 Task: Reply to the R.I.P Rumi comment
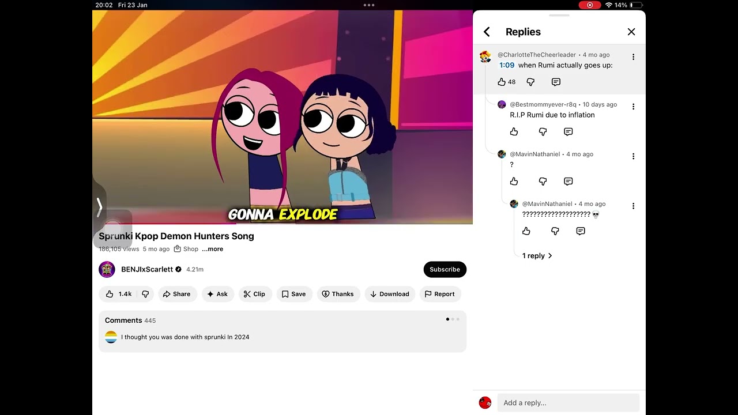point(568,132)
